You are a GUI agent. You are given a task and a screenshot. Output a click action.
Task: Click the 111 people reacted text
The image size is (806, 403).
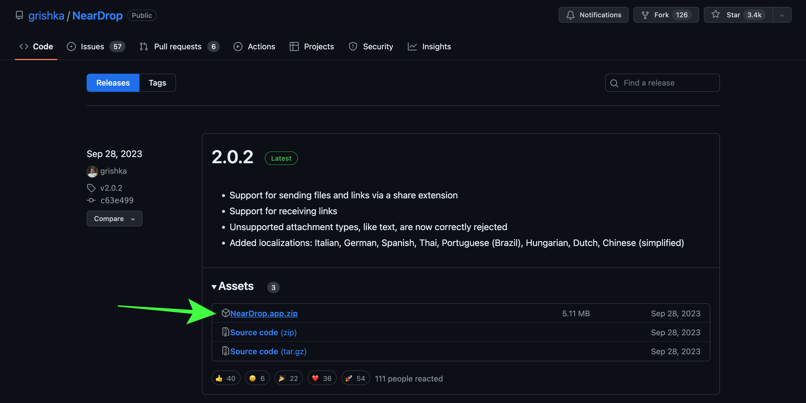(409, 379)
